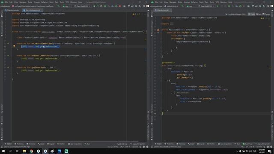The width and height of the screenshot is (274, 154).
Task: Expand the collapsed import block in right editor
Action: [x=172, y=24]
